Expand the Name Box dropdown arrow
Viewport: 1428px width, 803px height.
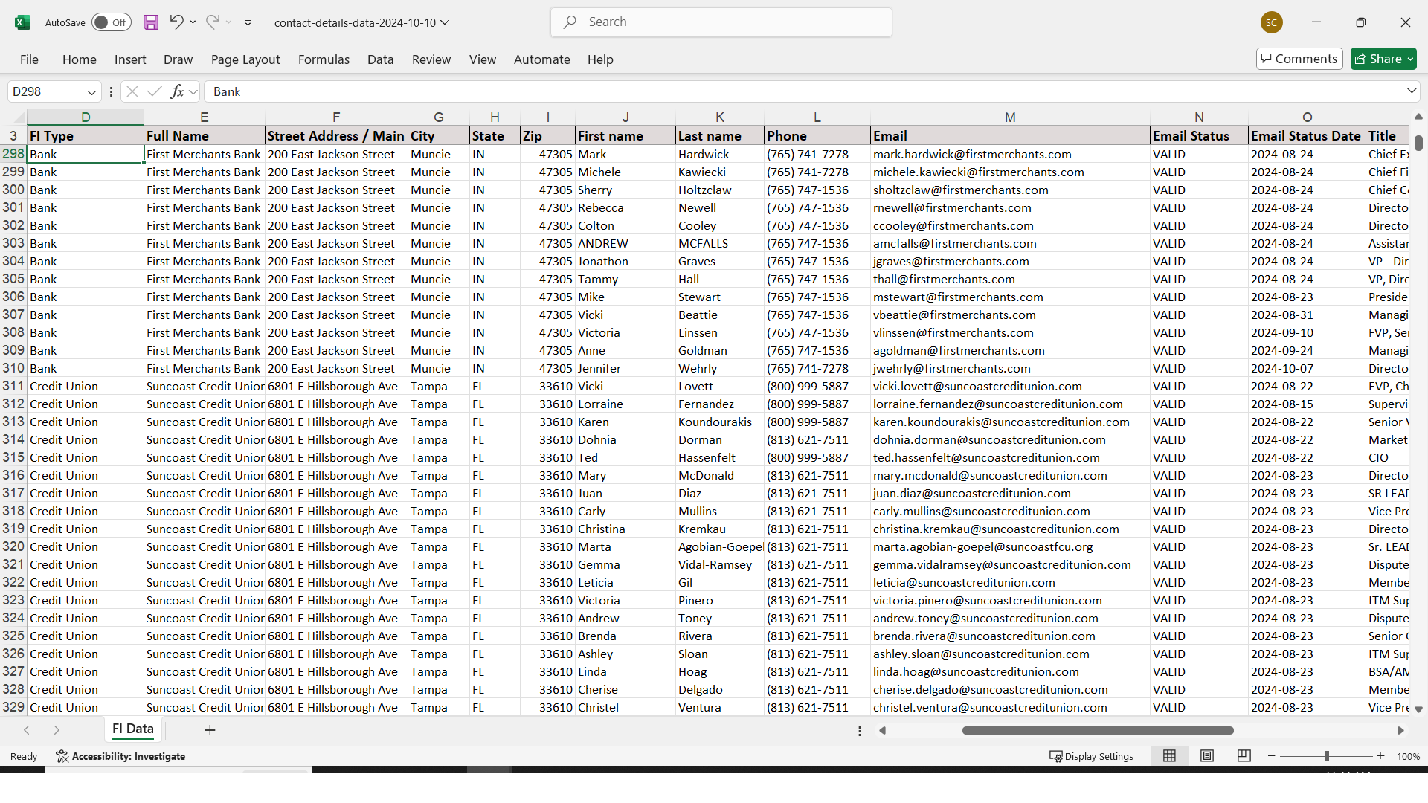coord(91,92)
